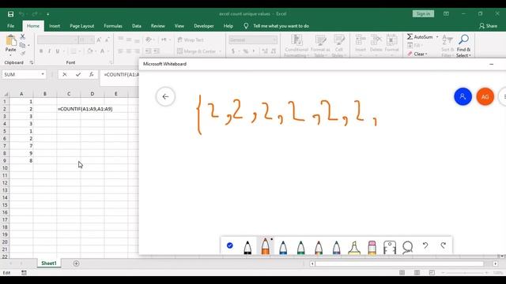The height and width of the screenshot is (284, 506).
Task: Cancel the formula entry with X icon
Action: tap(65, 74)
